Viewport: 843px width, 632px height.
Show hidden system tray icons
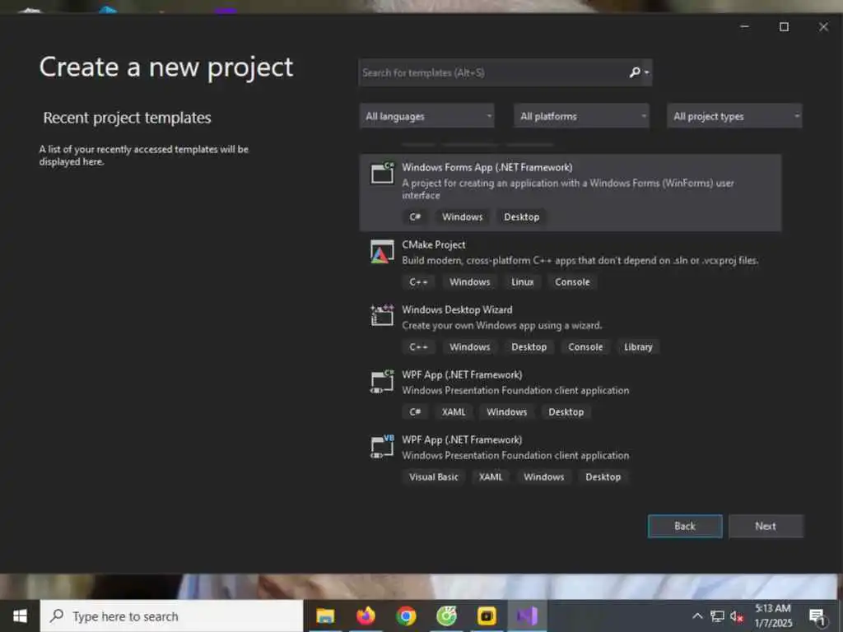[696, 616]
